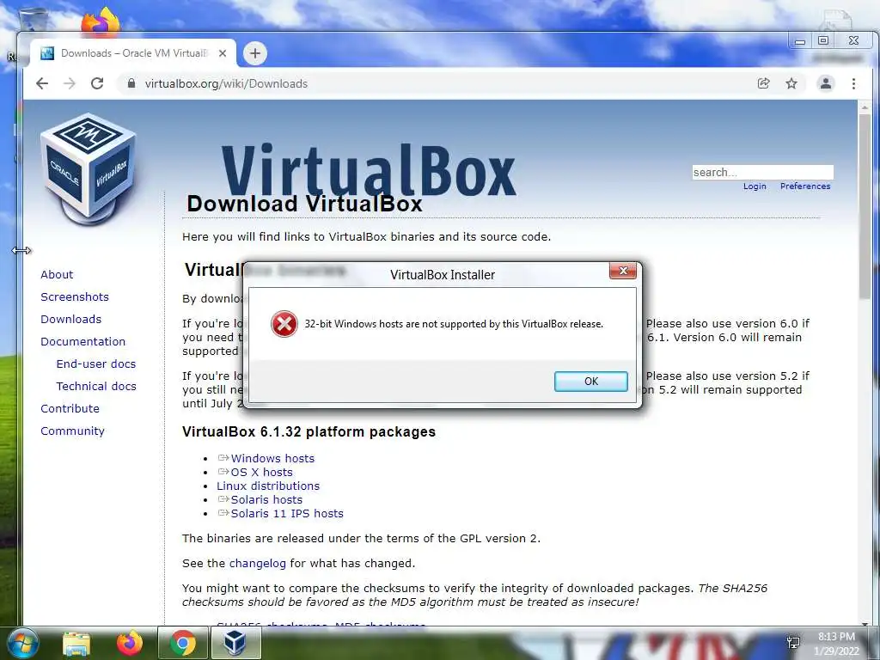Open a new Chrome tab
The height and width of the screenshot is (660, 880).
tap(254, 53)
